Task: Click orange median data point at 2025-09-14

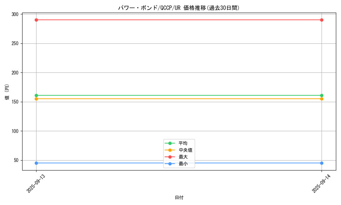Action: point(322,99)
